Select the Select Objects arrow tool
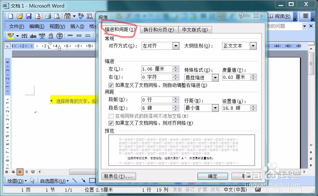Viewport: 318px width, 196px height. pos(32,180)
